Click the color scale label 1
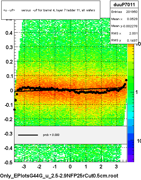This screenshot has height=180, width=141. click(137, 92)
